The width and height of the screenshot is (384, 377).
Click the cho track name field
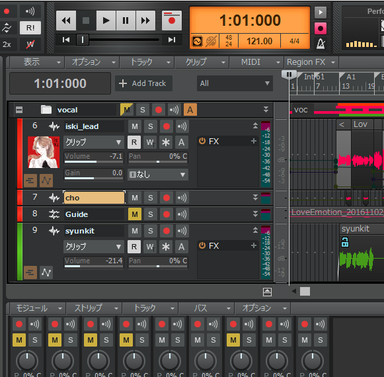tap(95, 198)
